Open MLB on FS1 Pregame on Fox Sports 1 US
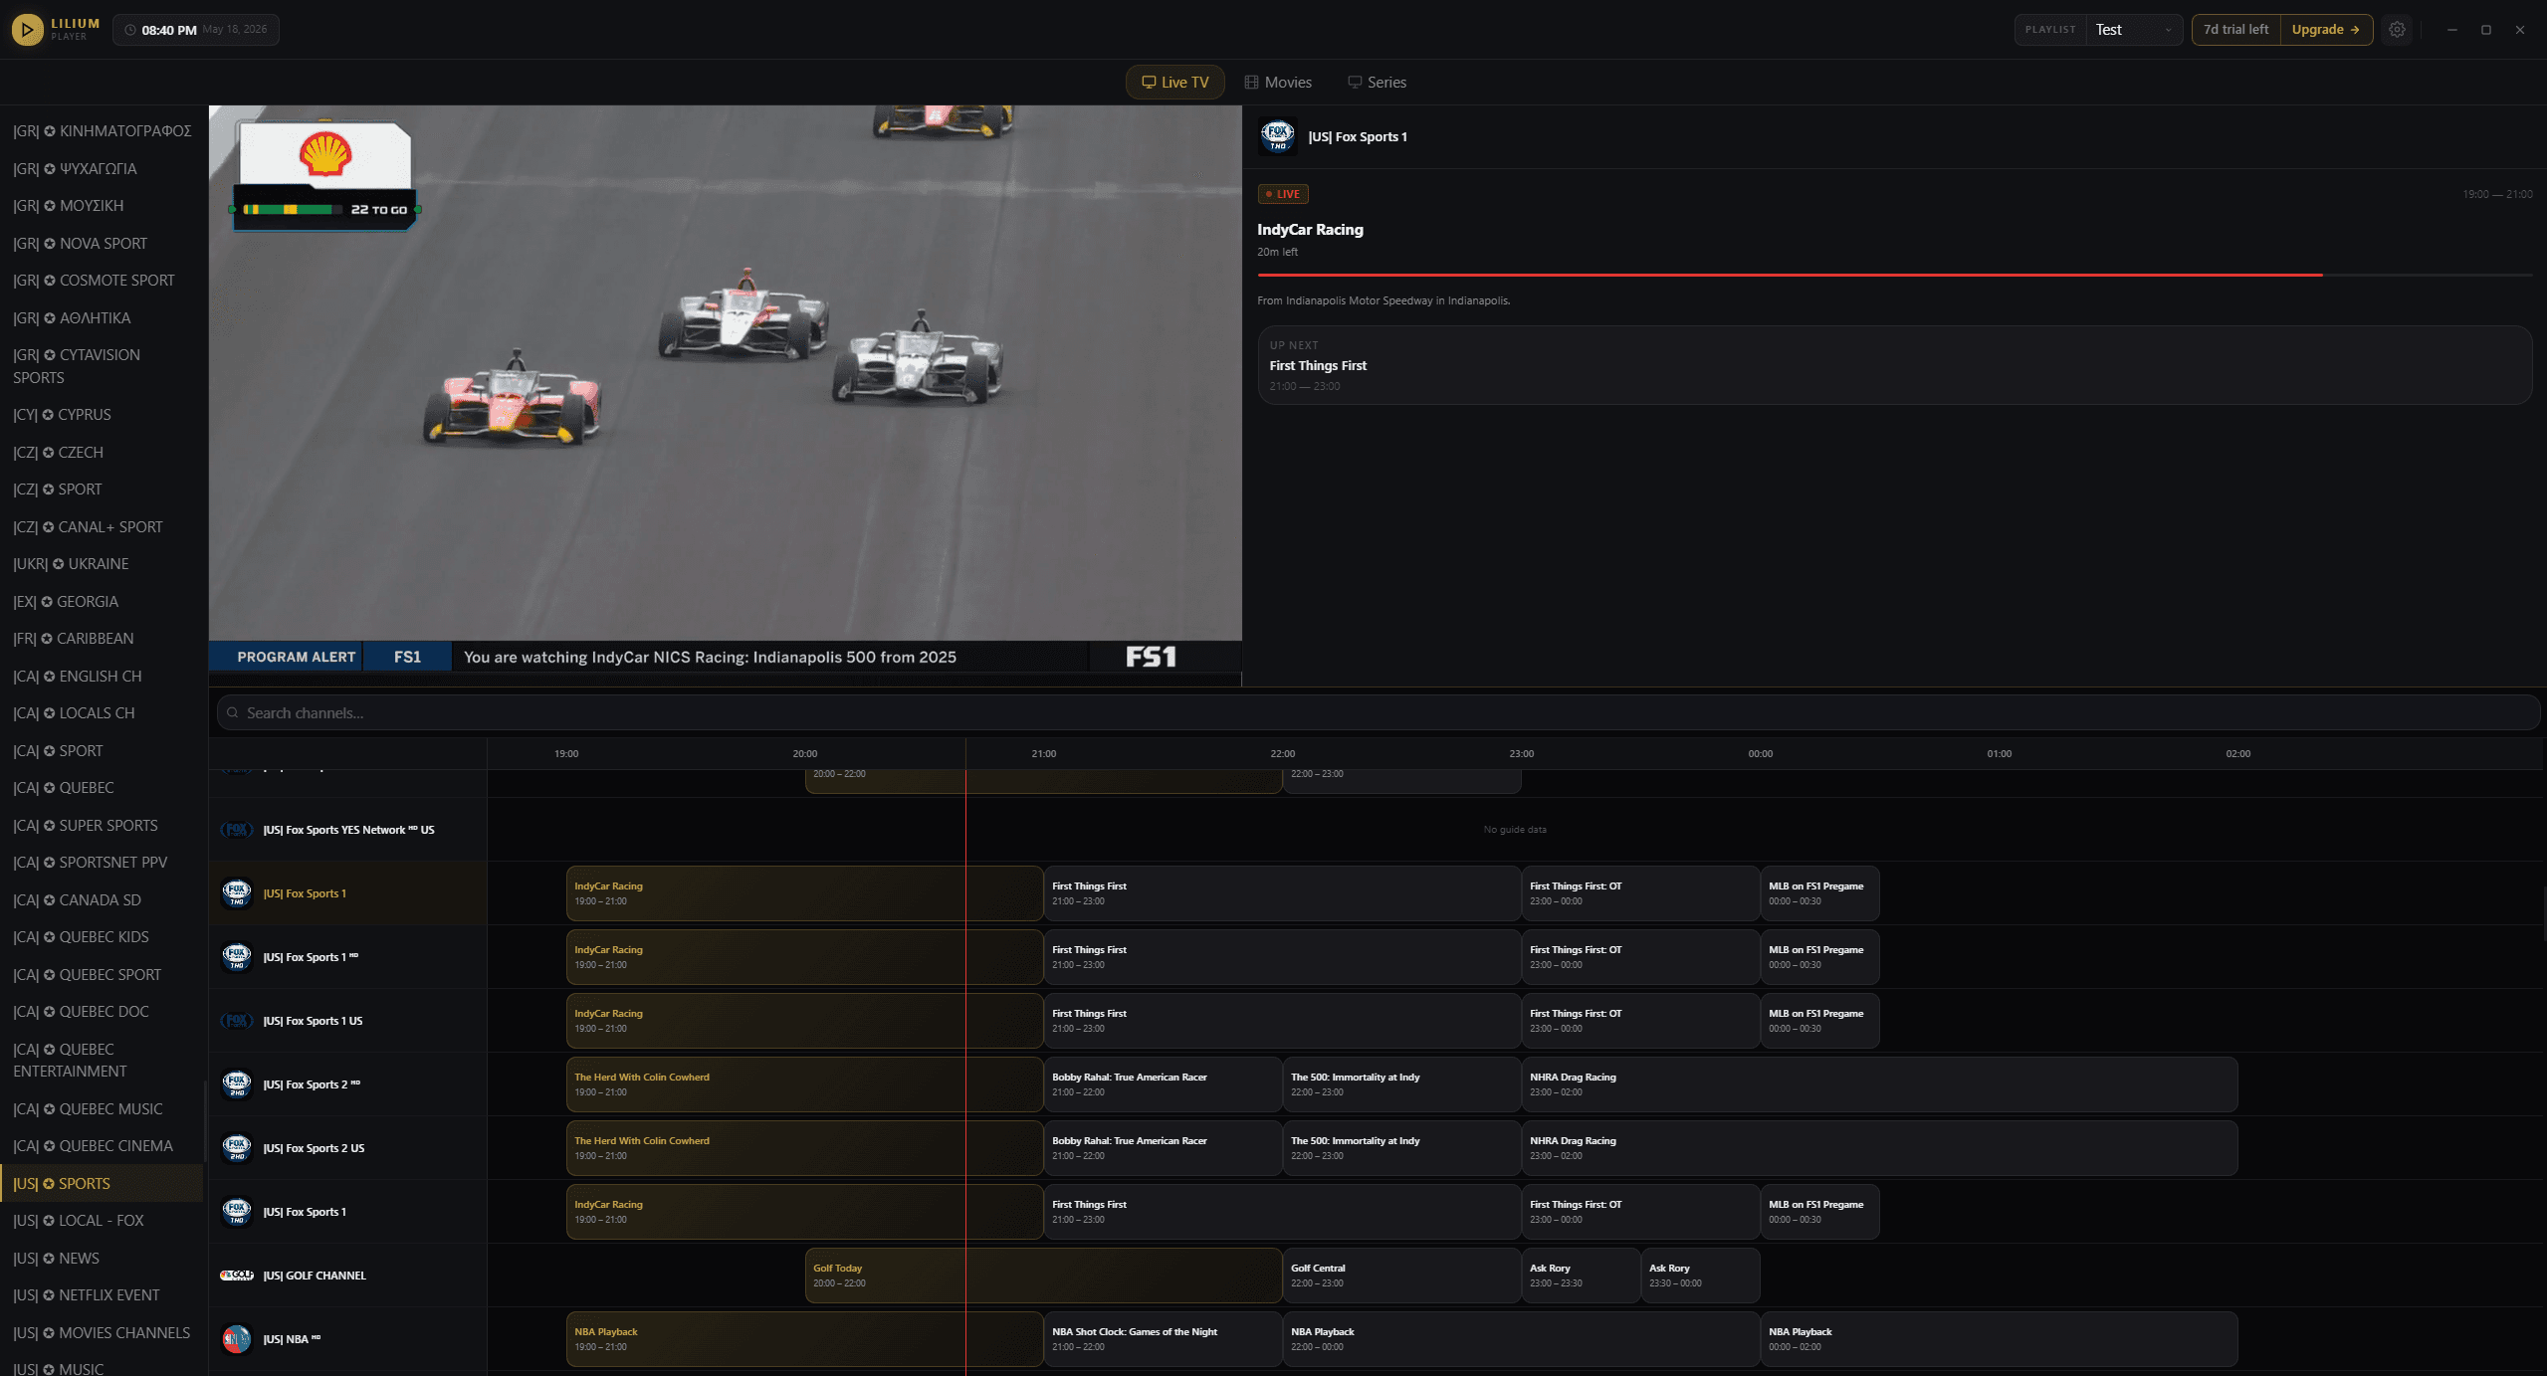 [x=1819, y=1021]
